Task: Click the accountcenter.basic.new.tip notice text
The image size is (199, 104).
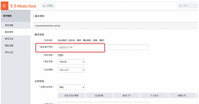Action: coord(48,26)
